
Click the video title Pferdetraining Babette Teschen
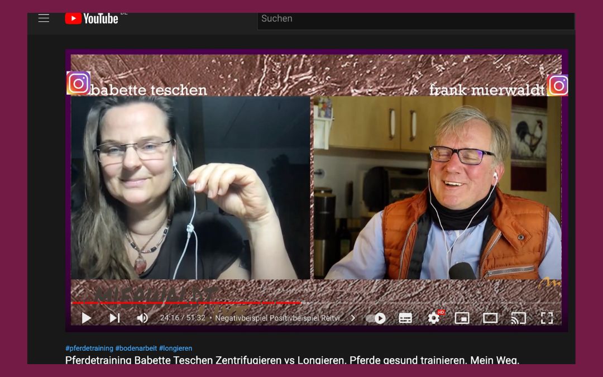[x=292, y=360]
